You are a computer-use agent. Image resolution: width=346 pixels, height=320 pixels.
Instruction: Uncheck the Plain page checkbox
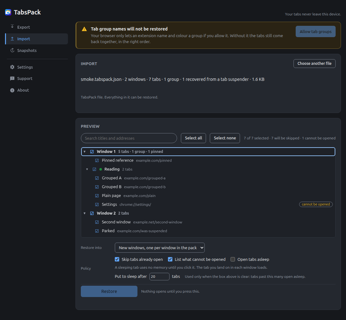(97, 196)
